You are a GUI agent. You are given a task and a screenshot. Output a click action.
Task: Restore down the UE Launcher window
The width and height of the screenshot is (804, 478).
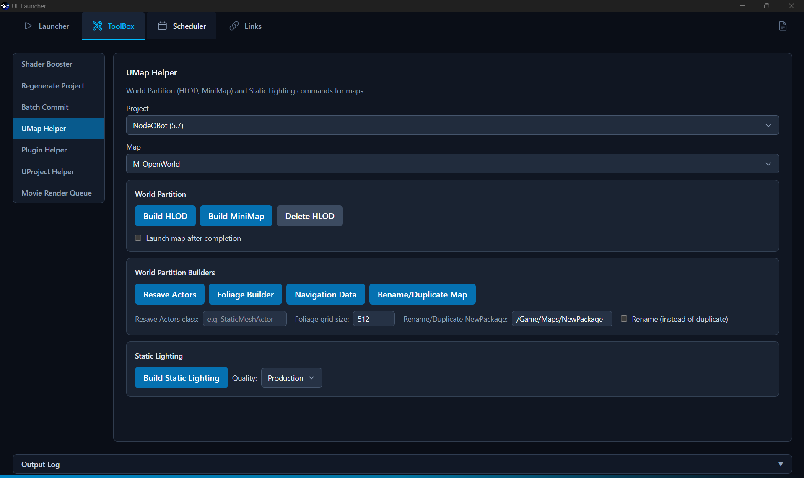tap(767, 6)
